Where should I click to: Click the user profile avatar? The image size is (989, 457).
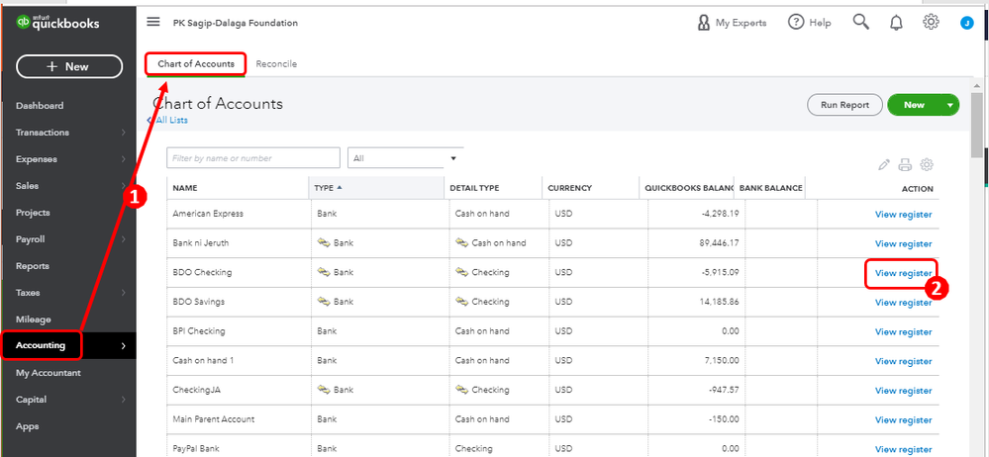(x=967, y=24)
